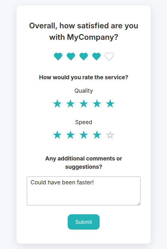Set satisfaction to four hearts
This screenshot has width=167, height=249.
(96, 57)
